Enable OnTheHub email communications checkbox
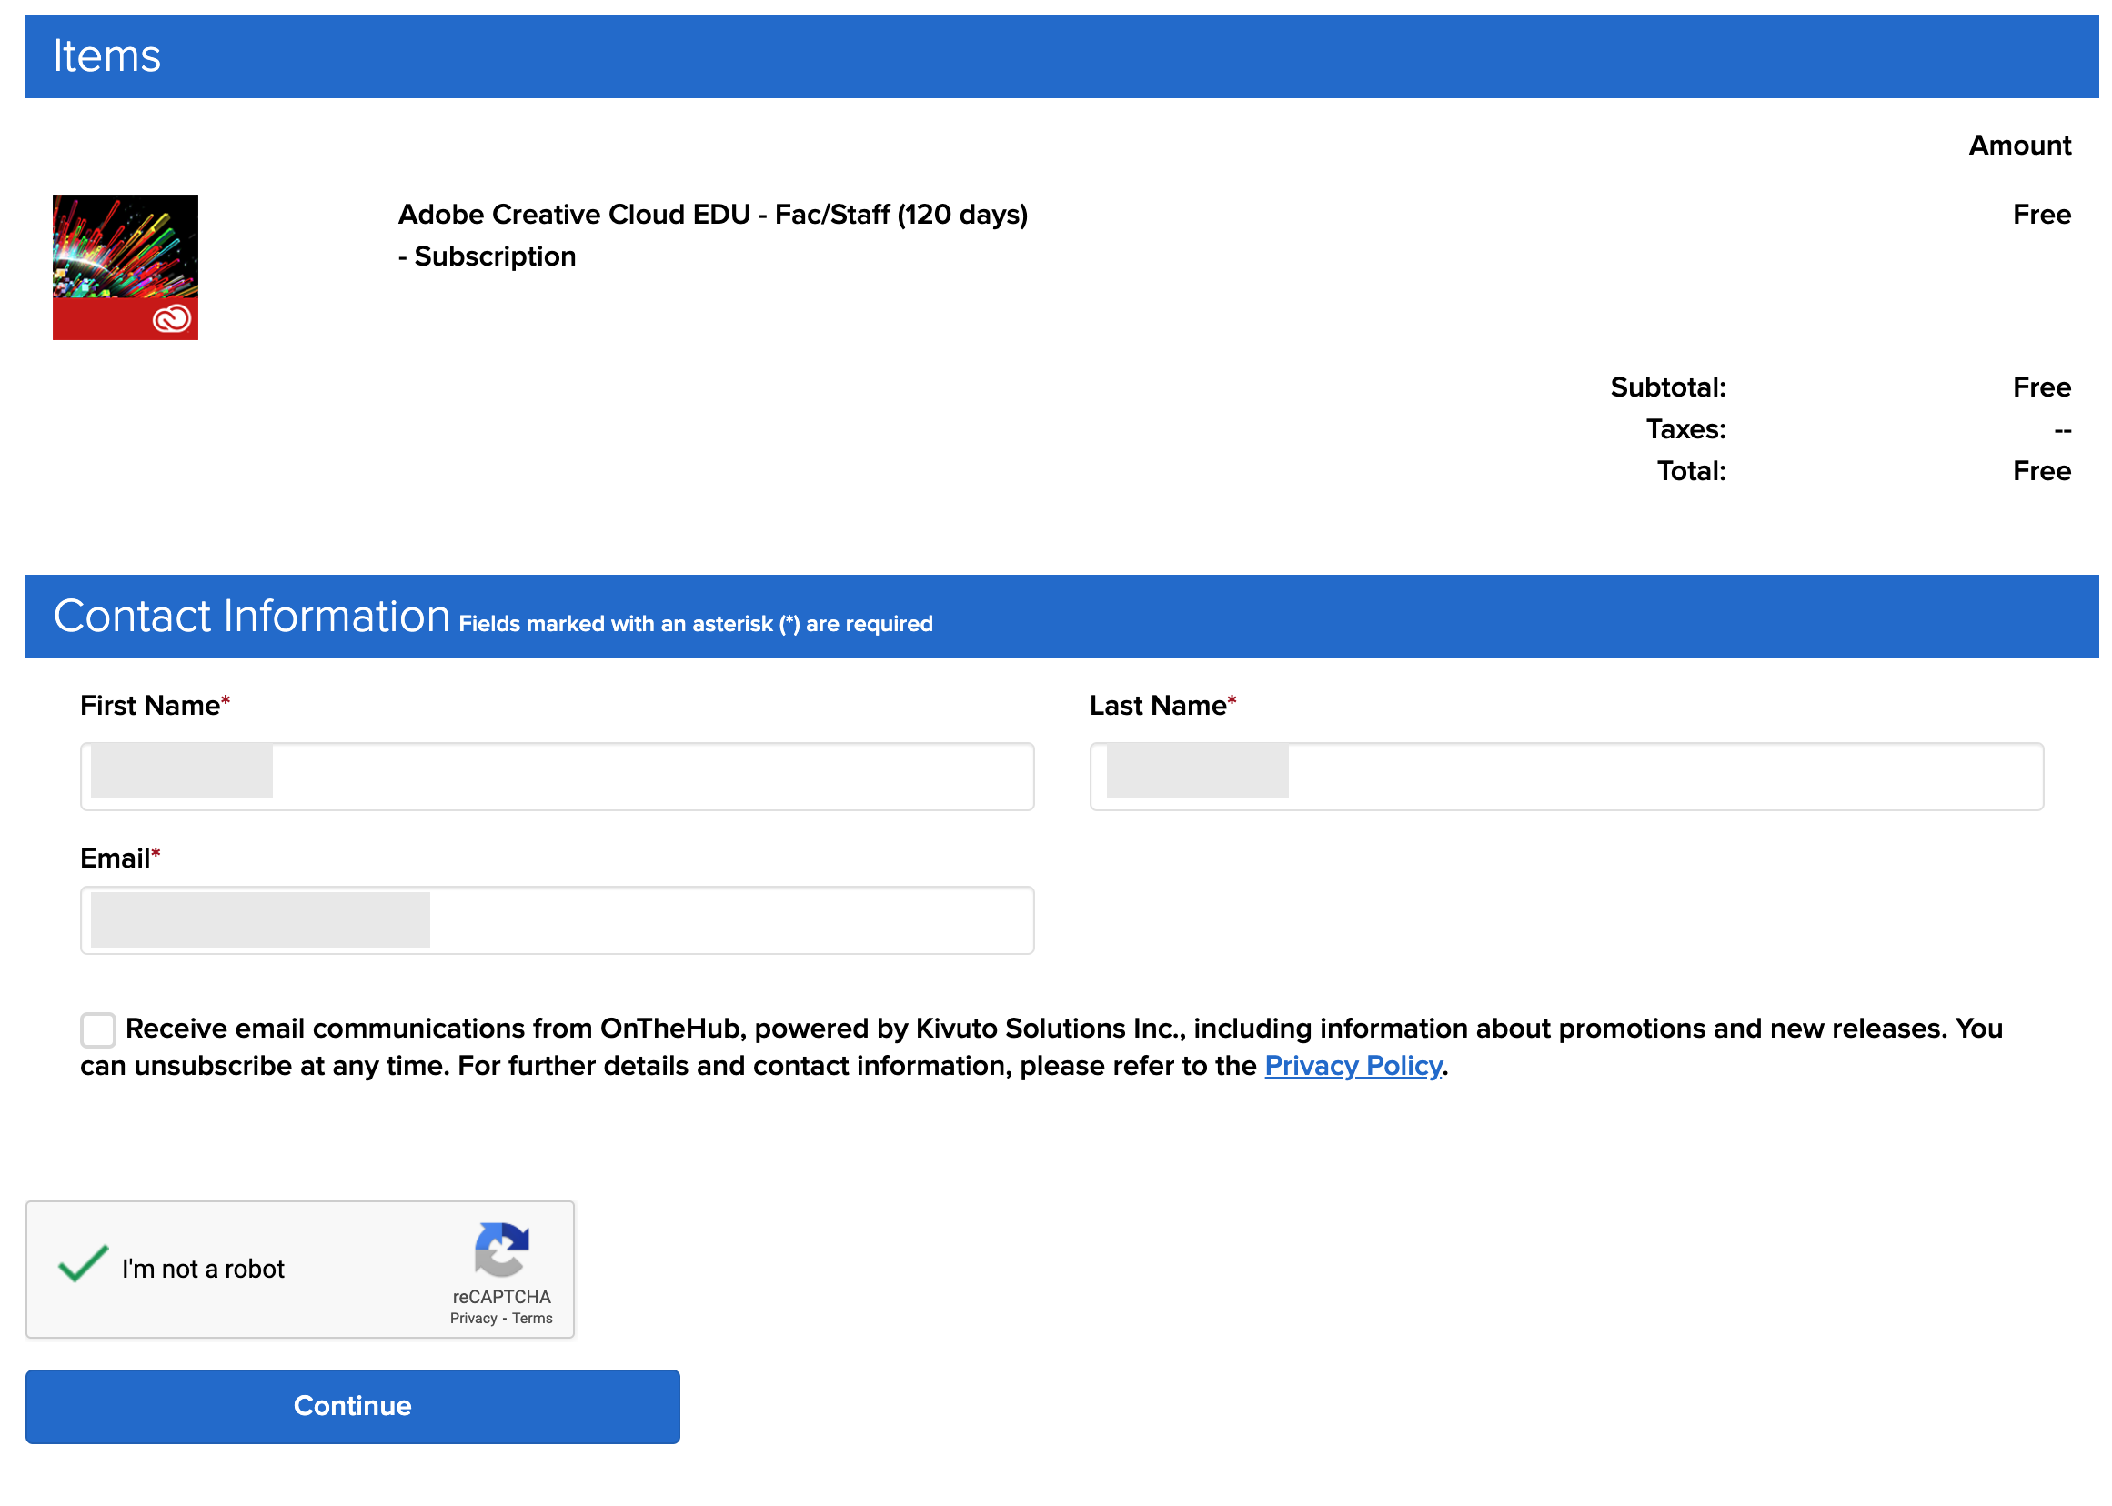 tap(97, 1029)
